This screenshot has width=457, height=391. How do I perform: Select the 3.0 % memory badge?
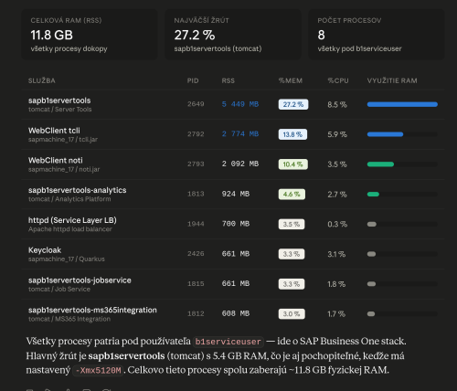coord(292,314)
